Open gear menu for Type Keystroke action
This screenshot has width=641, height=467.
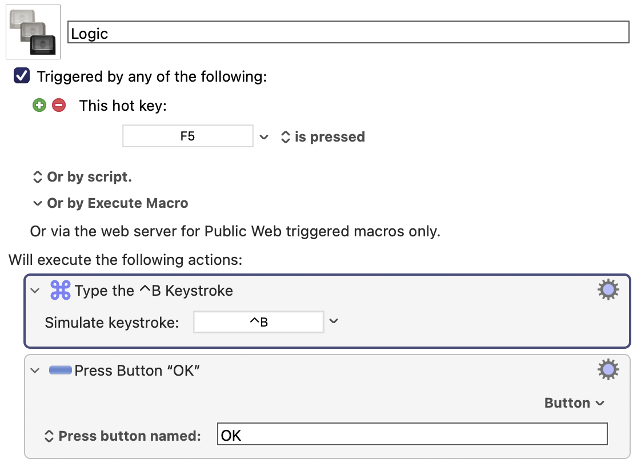[x=608, y=289]
